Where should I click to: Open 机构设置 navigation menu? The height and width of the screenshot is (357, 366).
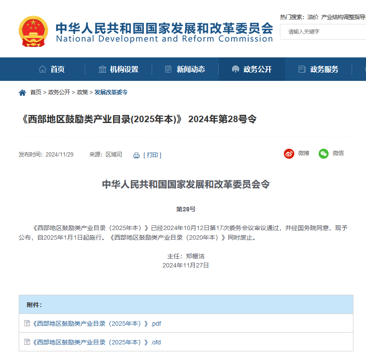pyautogui.click(x=118, y=69)
